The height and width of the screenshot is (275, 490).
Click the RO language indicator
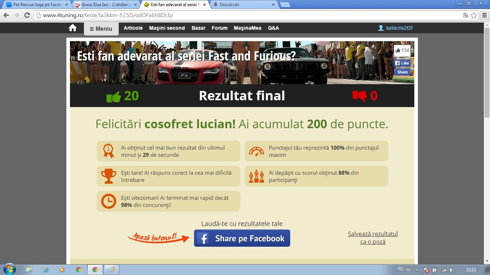point(401,269)
